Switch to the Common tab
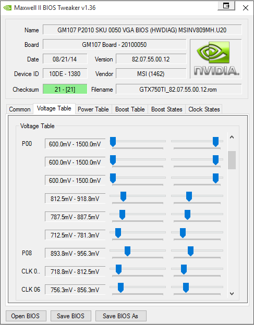The image size is (254, 325). 20,109
